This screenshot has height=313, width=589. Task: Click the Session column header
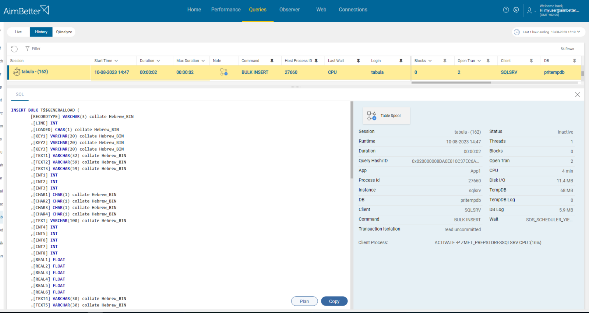click(17, 61)
